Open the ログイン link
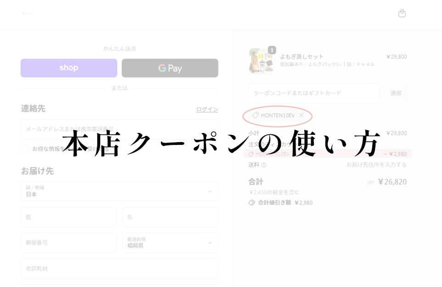442x287 pixels. (207, 110)
